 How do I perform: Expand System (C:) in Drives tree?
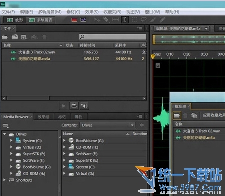pos(11,141)
